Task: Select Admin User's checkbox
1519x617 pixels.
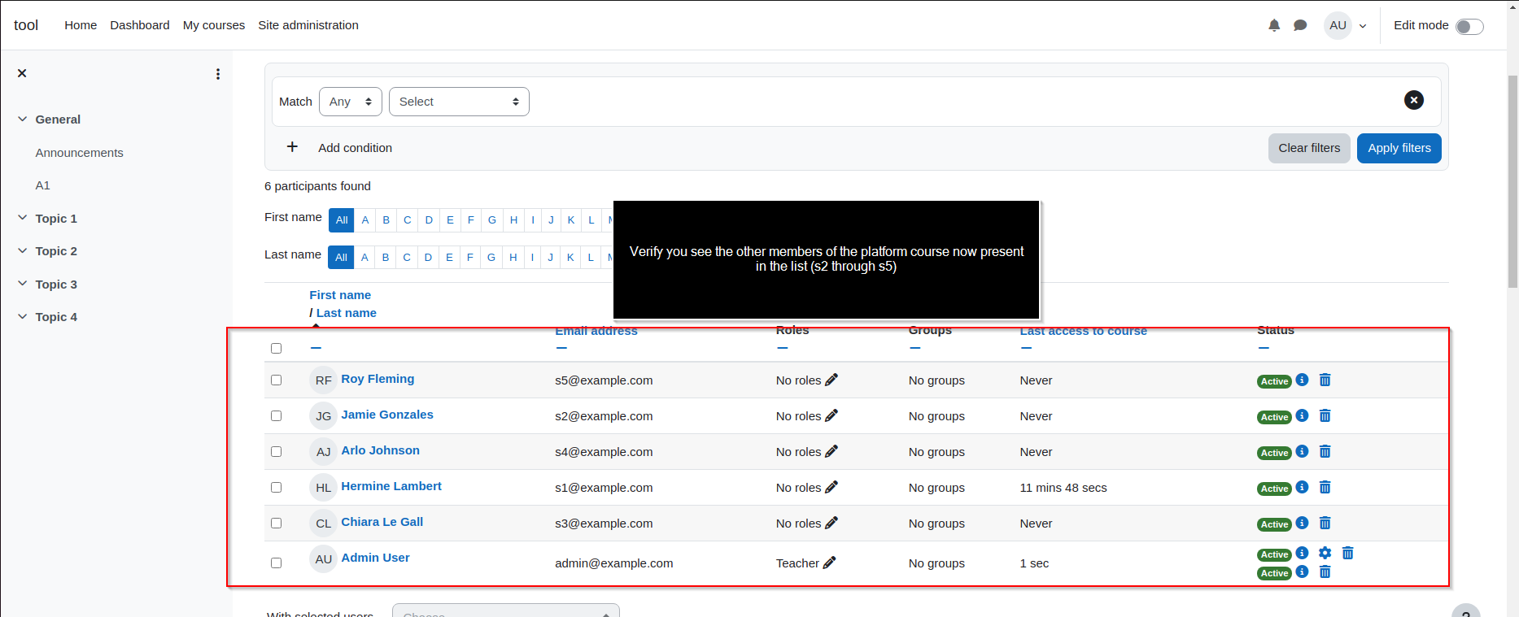Action: coord(276,563)
